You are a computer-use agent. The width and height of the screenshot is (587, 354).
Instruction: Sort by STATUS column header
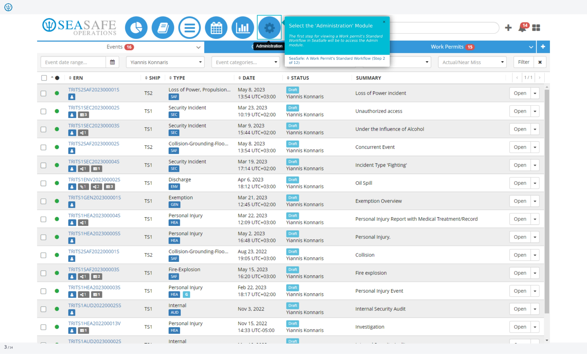tap(298, 78)
